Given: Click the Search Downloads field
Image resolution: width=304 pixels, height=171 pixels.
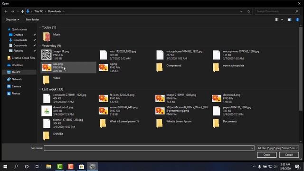Looking at the screenshot, I should coord(277,11).
